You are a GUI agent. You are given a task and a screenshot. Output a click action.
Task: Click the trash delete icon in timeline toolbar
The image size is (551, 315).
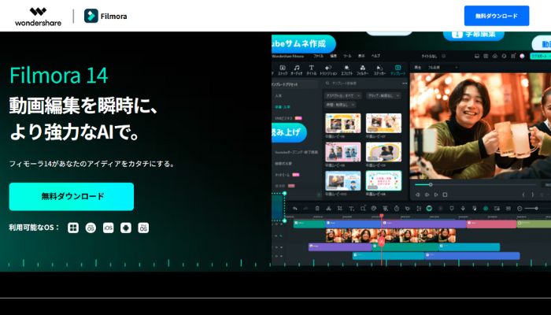pos(317,209)
